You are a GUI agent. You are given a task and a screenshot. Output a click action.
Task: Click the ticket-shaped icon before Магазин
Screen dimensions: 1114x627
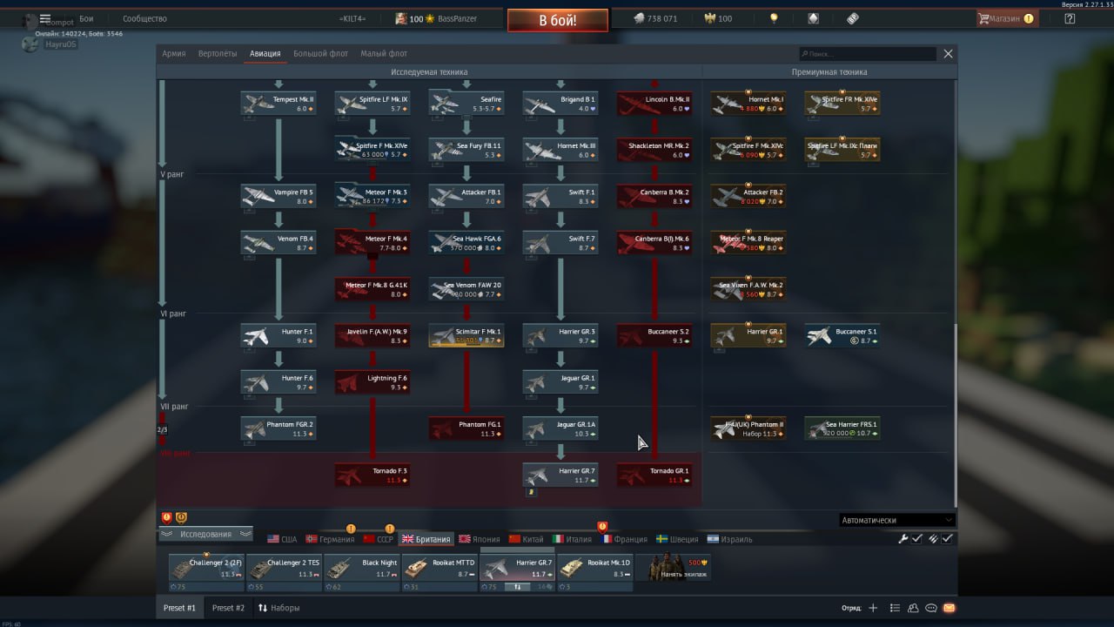point(852,18)
